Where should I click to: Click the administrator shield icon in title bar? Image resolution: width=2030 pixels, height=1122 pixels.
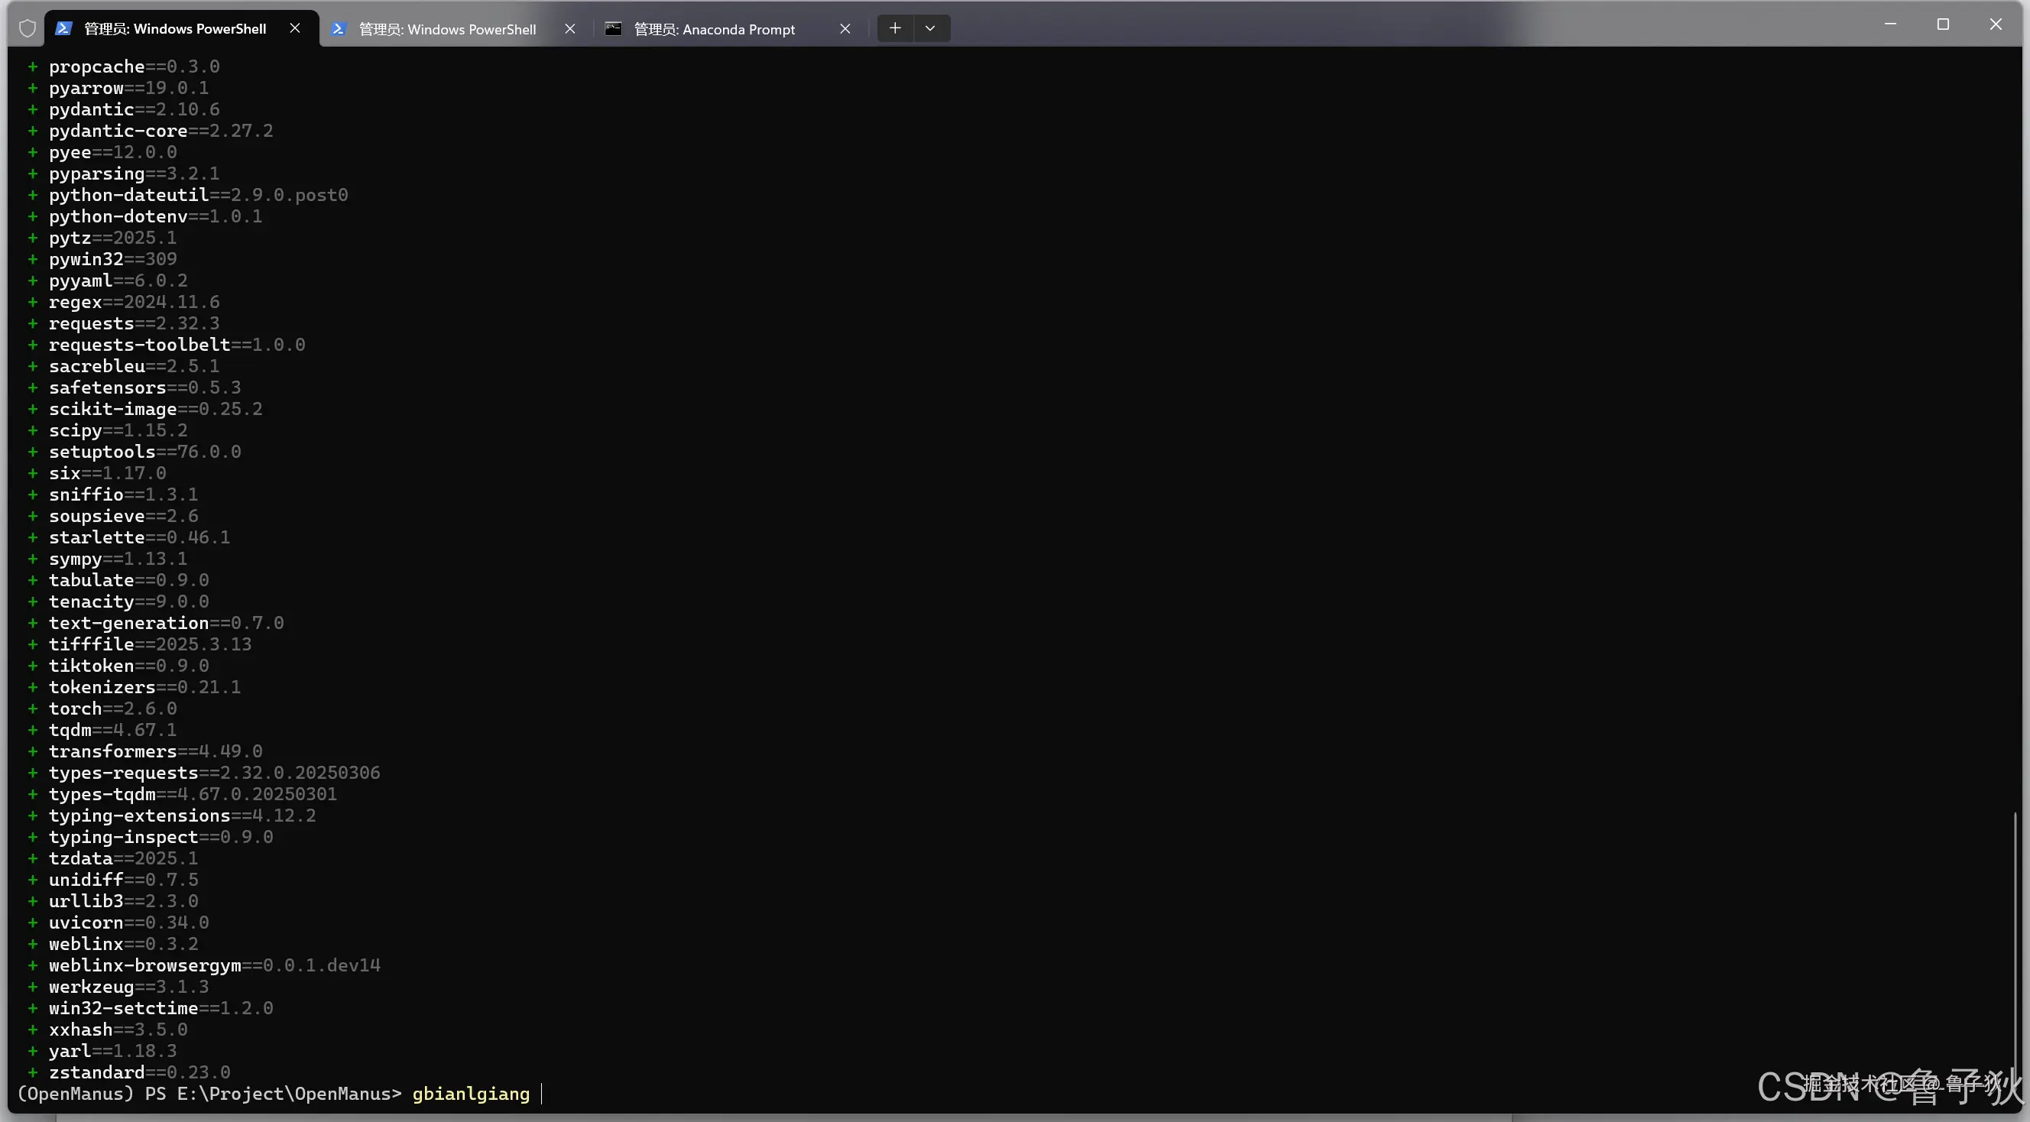tap(28, 29)
